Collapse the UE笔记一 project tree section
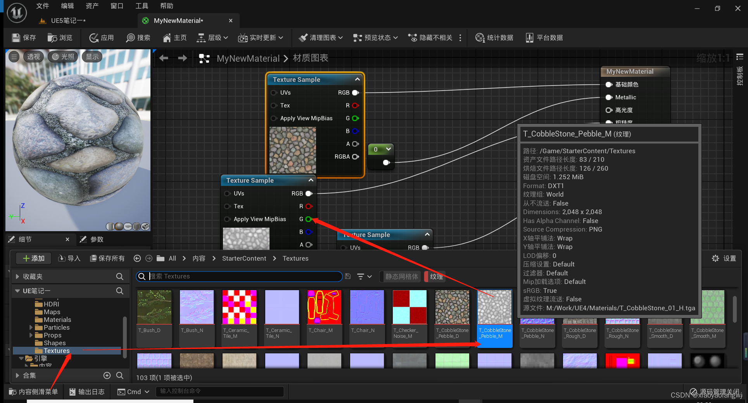This screenshot has width=748, height=403. coord(17,291)
